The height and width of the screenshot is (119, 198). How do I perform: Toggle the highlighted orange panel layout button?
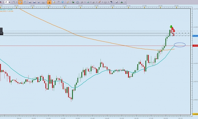tap(20, 2)
